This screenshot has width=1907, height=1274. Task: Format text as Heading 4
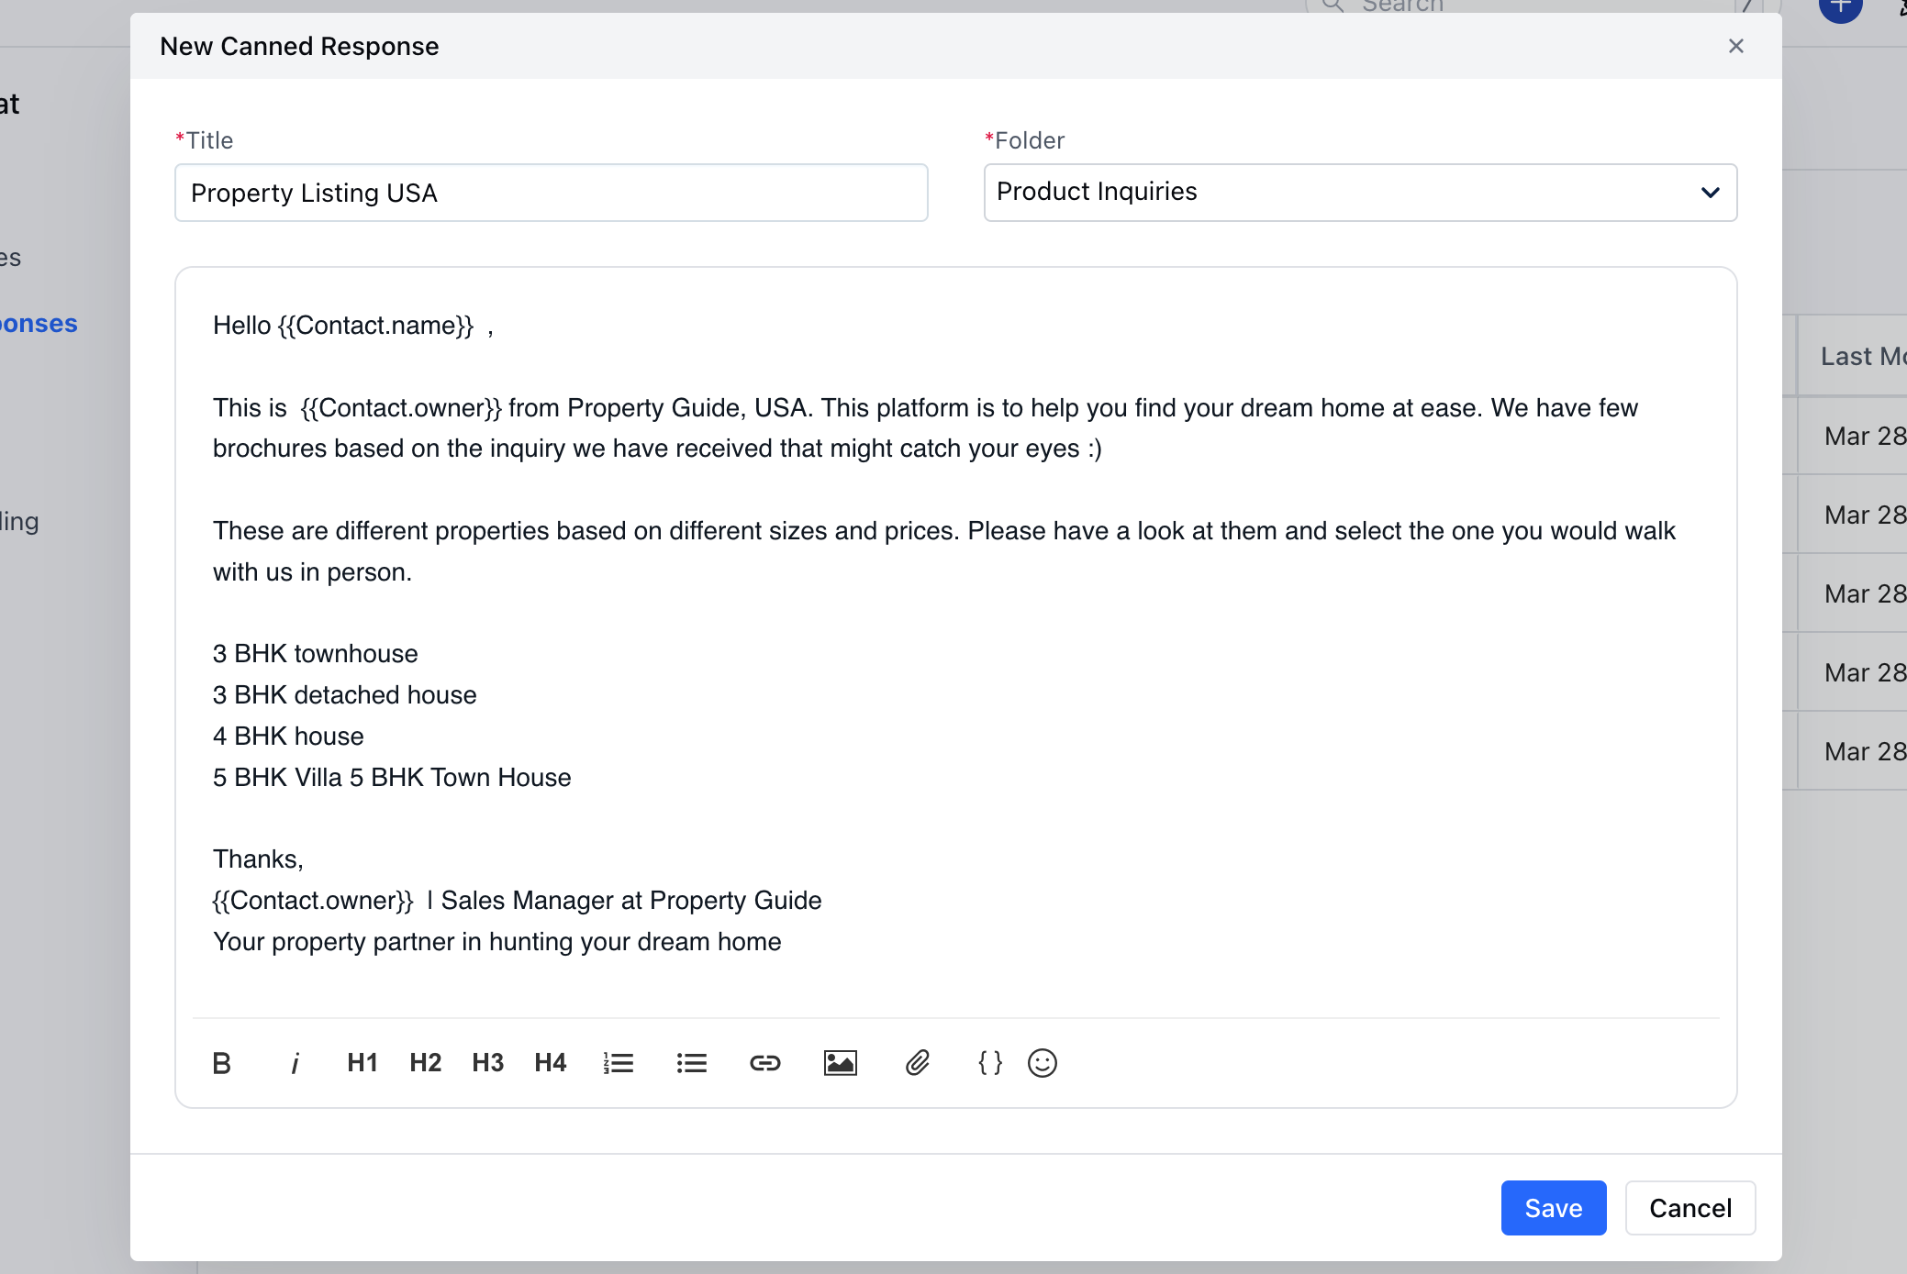point(550,1062)
